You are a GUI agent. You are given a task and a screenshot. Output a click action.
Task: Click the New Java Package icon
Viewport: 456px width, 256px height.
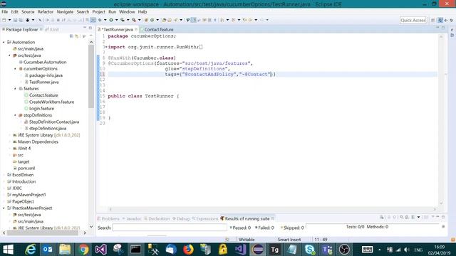click(146, 20)
